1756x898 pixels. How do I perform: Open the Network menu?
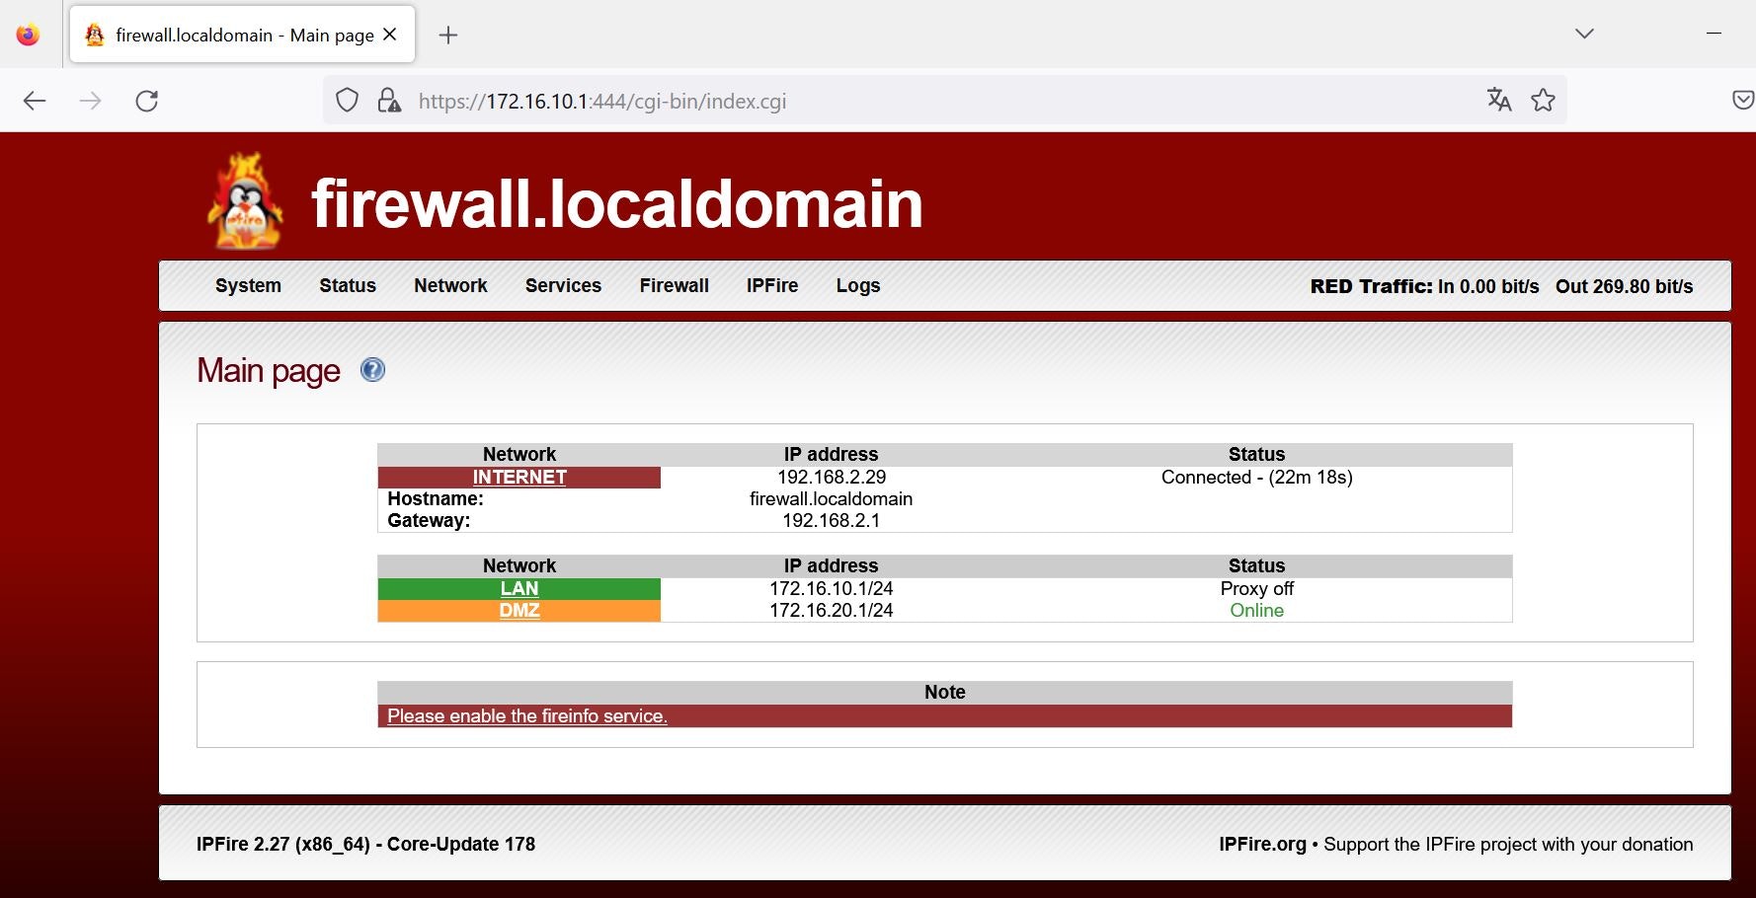(450, 285)
